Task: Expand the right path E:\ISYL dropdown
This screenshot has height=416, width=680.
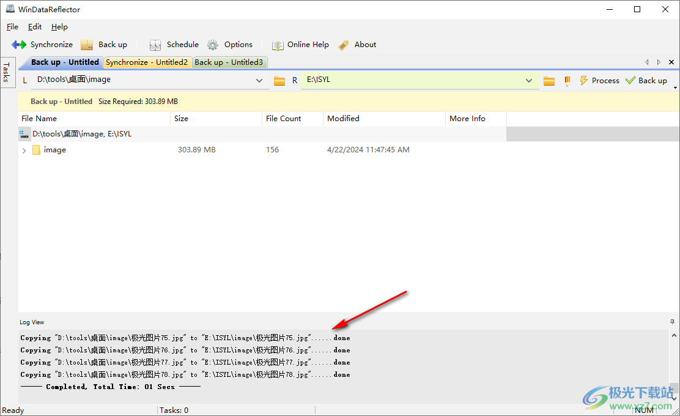Action: pyautogui.click(x=529, y=81)
